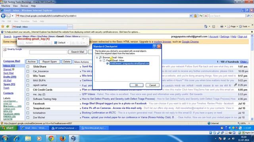The width and height of the screenshot is (254, 142).
Task: Tick checkbox for Car_Insurance email
Action: [x=28, y=71]
